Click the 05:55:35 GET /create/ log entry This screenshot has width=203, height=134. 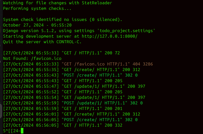pos(72,70)
